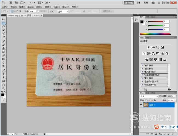178x136 pixels.
Task: Select the Eyedropper tool
Action: 4,37
